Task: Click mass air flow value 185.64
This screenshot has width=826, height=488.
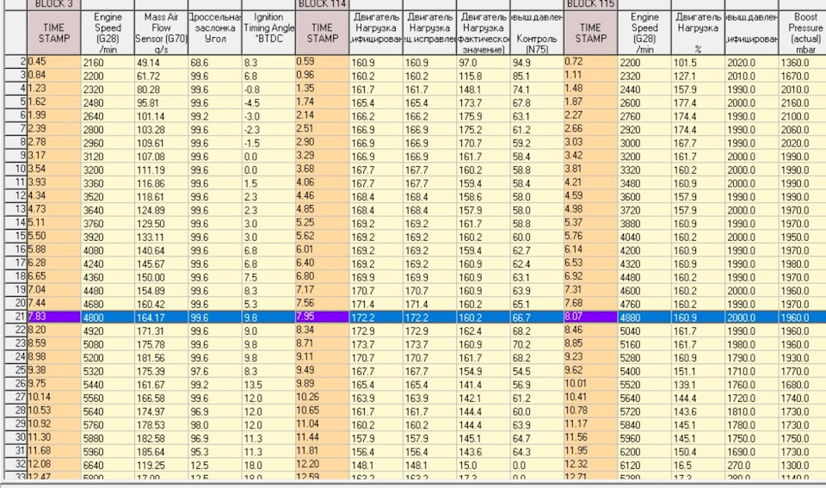Action: [161, 452]
